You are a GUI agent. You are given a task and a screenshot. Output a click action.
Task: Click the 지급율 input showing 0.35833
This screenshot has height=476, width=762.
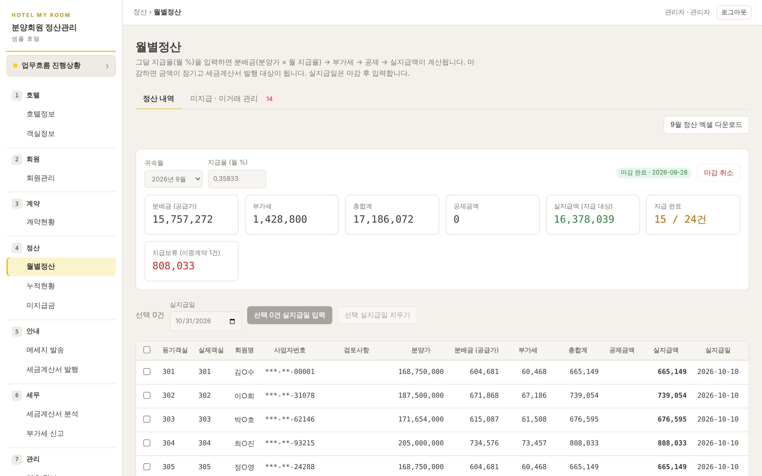237,179
